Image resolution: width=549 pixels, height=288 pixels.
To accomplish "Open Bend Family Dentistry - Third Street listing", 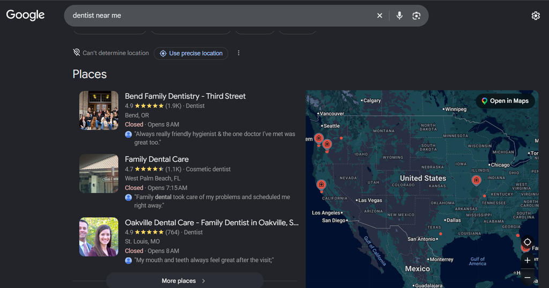I will pos(185,96).
